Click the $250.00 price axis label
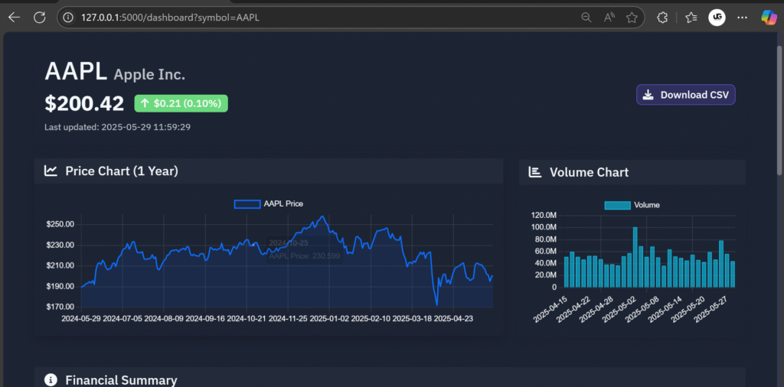This screenshot has height=387, width=784. click(x=60, y=224)
